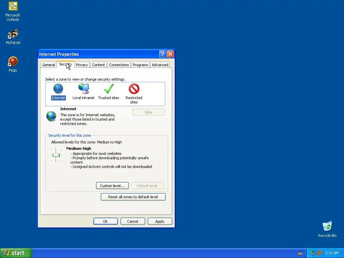This screenshot has width=344, height=258.
Task: Open the Windows start menu
Action: [16, 253]
